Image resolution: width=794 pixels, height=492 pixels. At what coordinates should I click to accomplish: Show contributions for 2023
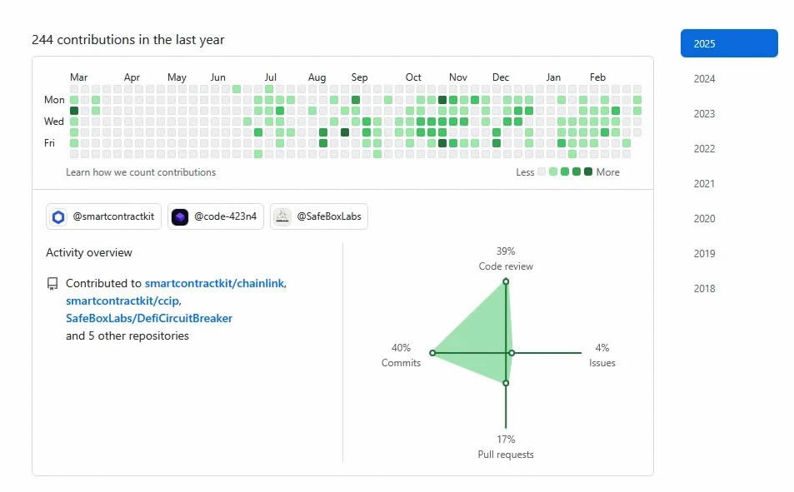coord(705,114)
